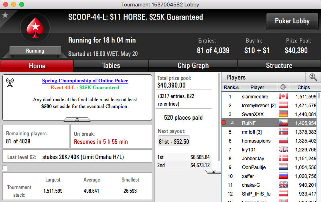Viewport: 321px width, 202px height.
Task: Collapse the tournament info panel
Action: pos(77,119)
